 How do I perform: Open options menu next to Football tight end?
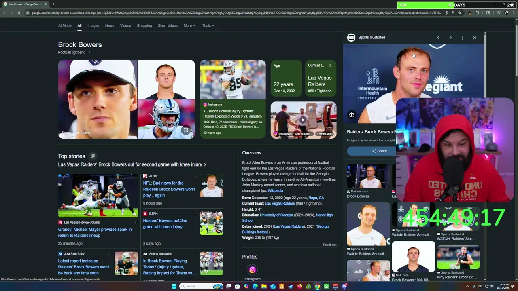click(89, 52)
